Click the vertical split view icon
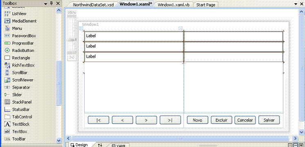 290,145
